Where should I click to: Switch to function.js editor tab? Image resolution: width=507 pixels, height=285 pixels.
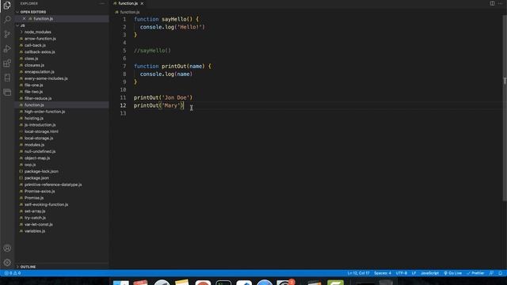(128, 3)
